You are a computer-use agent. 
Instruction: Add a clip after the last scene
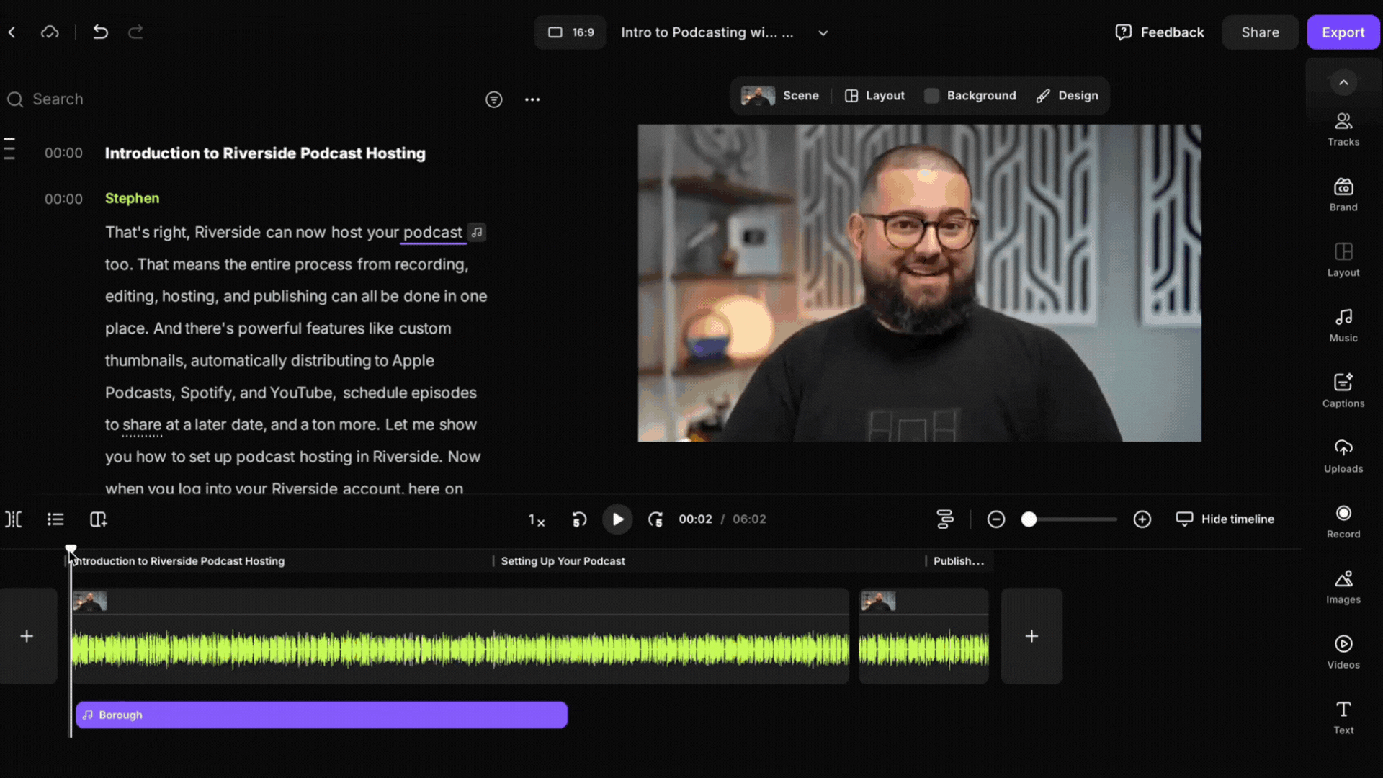pyautogui.click(x=1031, y=636)
